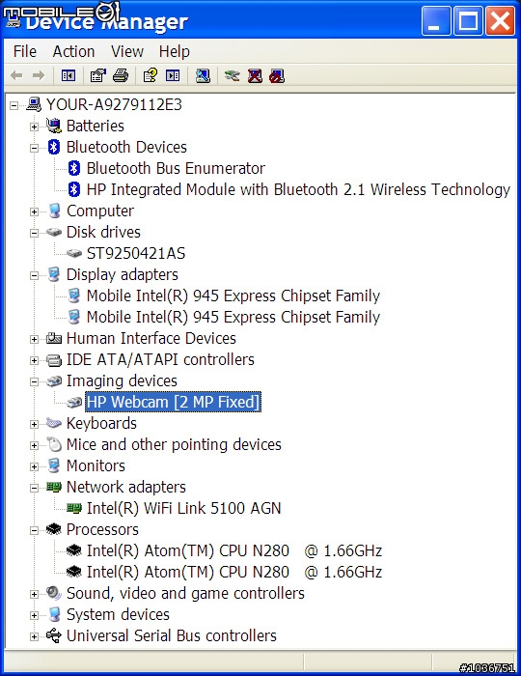Click the YOUR-A9279112E3 computer root icon
This screenshot has width=521, height=676.
[x=34, y=104]
